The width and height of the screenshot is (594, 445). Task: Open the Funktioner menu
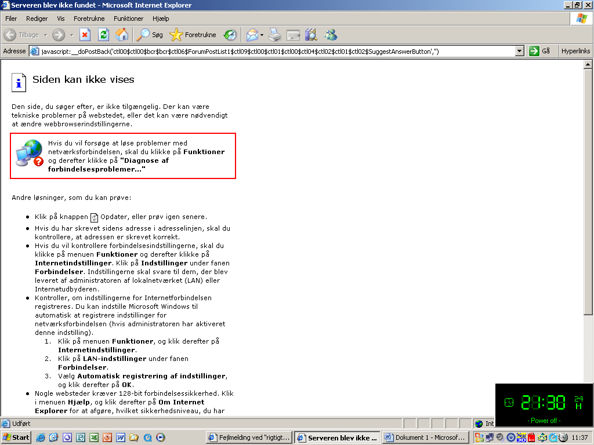coord(128,19)
